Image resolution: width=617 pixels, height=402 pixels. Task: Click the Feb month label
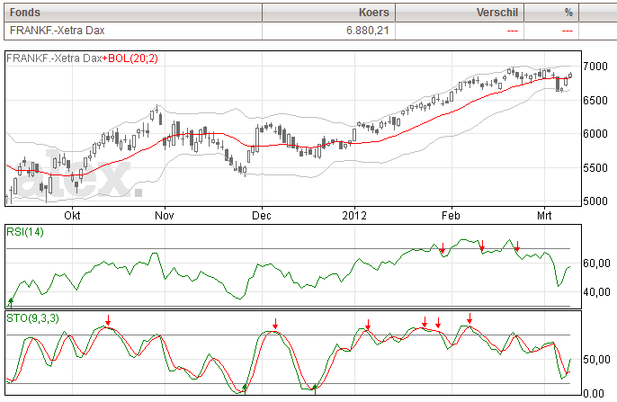pos(451,216)
